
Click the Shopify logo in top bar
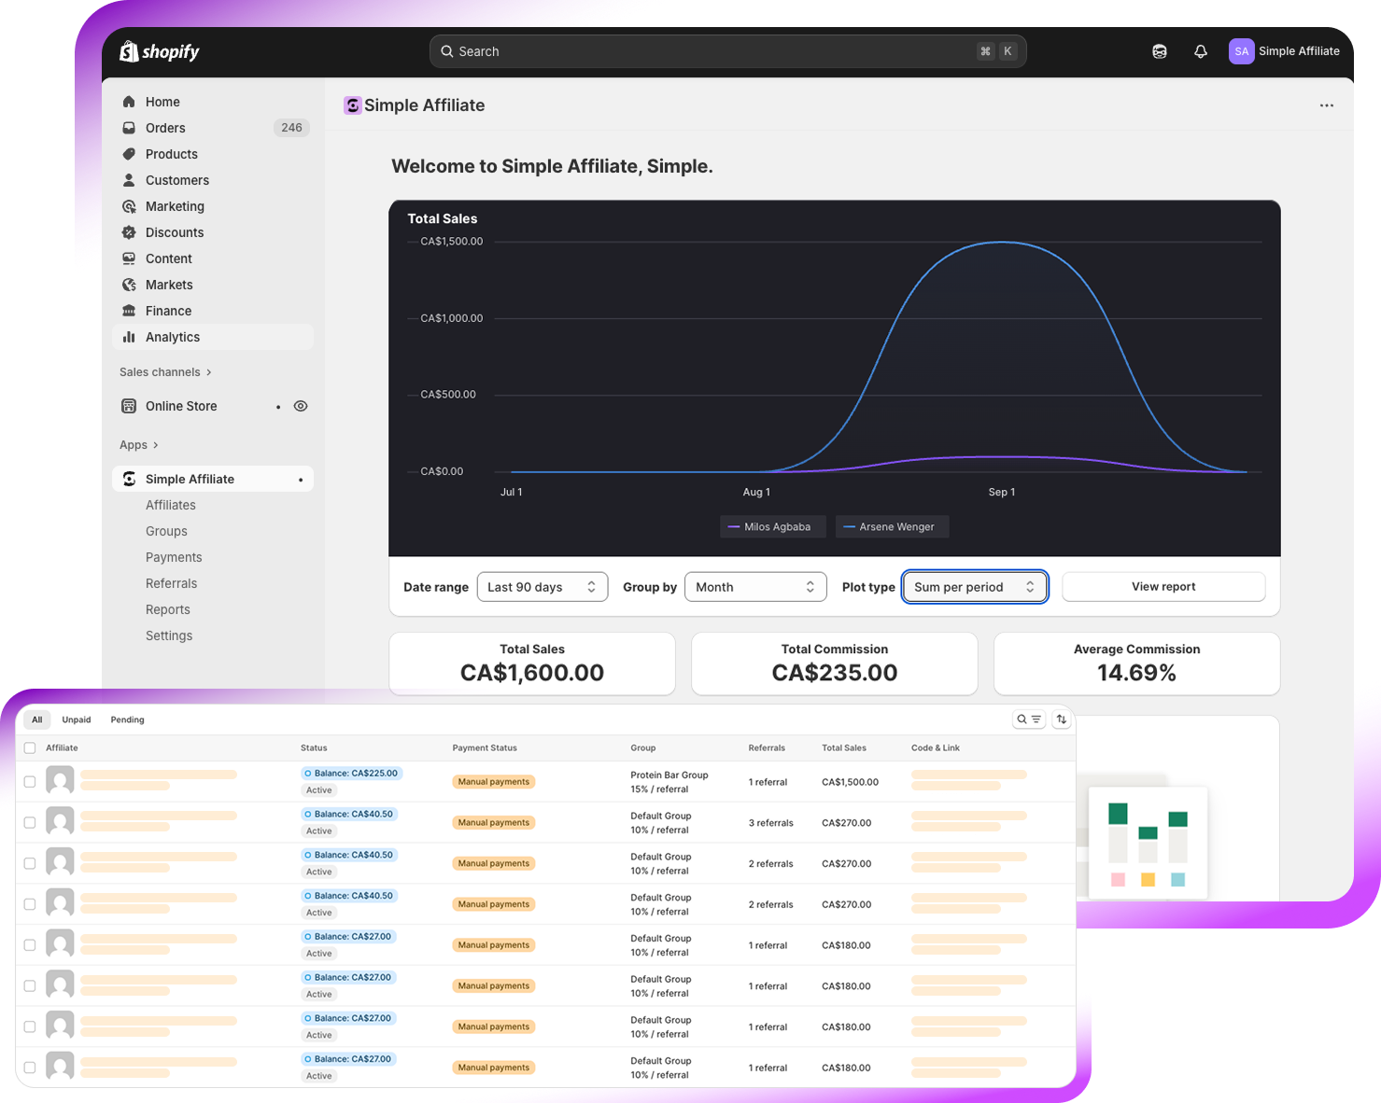pyautogui.click(x=160, y=51)
